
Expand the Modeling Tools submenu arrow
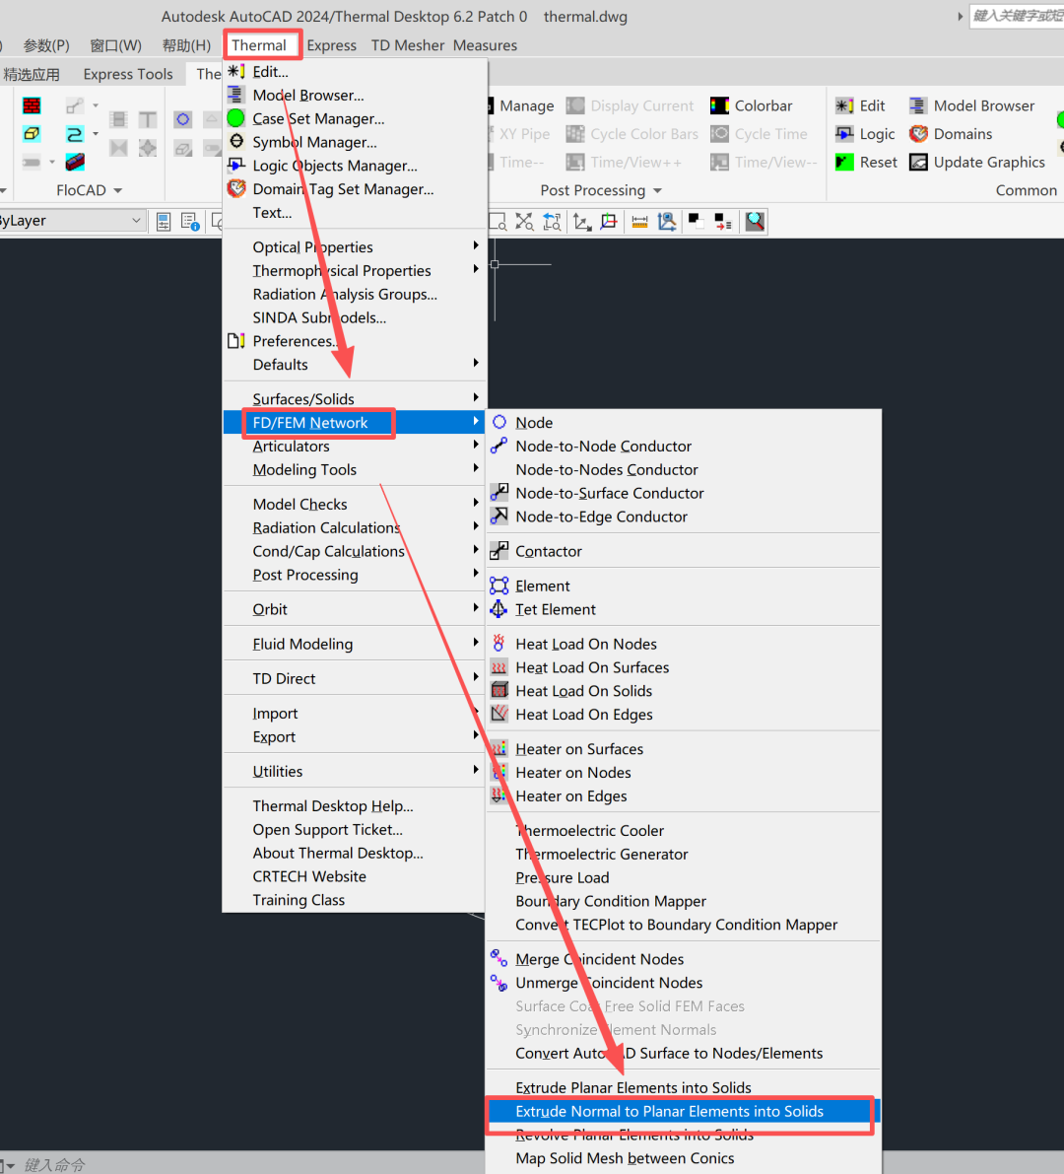[475, 468]
